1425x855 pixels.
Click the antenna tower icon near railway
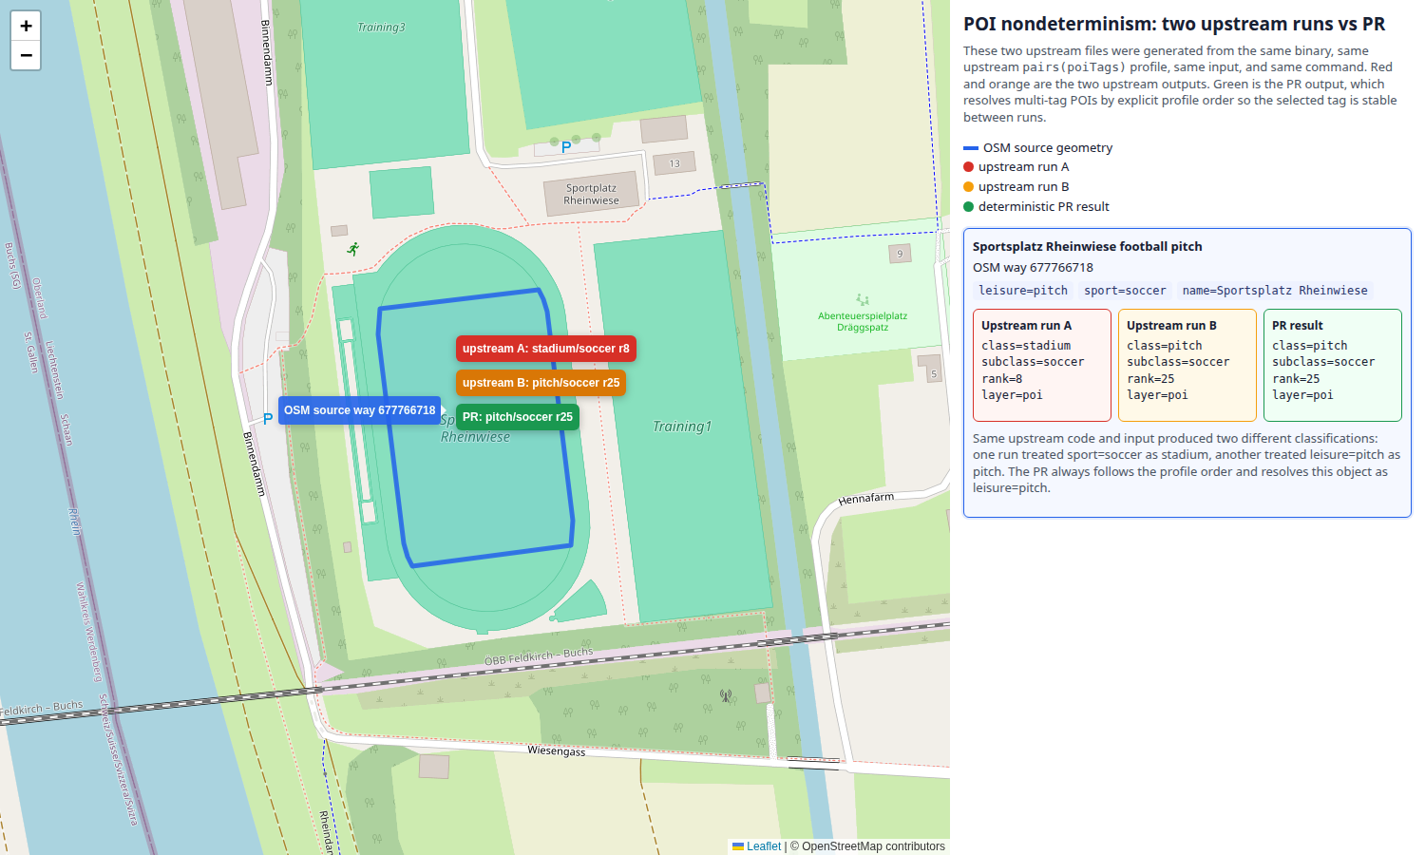tap(726, 695)
